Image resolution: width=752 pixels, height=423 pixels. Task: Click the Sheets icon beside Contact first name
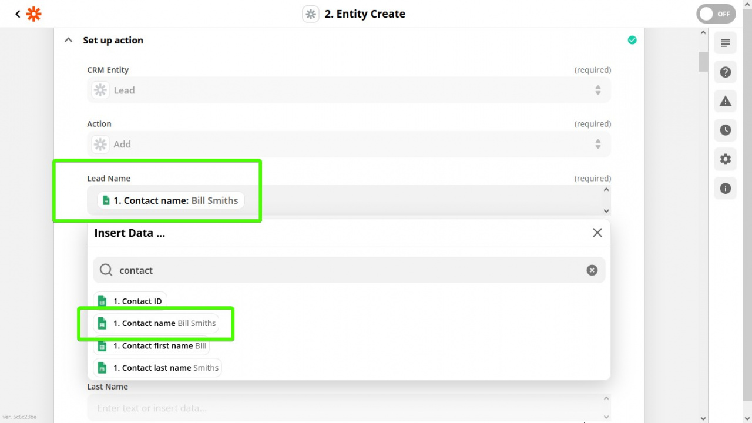coord(102,345)
